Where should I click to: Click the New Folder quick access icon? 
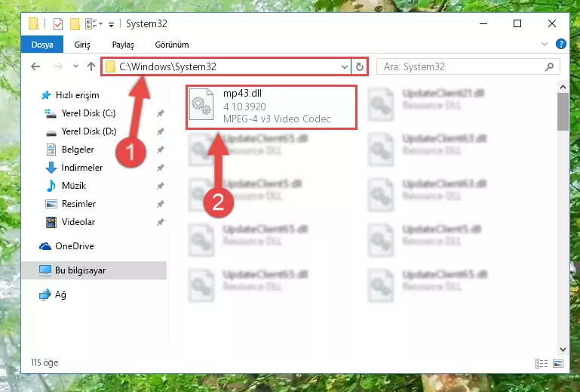(75, 24)
